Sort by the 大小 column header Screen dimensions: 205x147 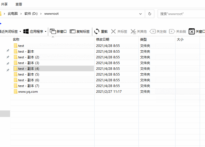pos(180,40)
